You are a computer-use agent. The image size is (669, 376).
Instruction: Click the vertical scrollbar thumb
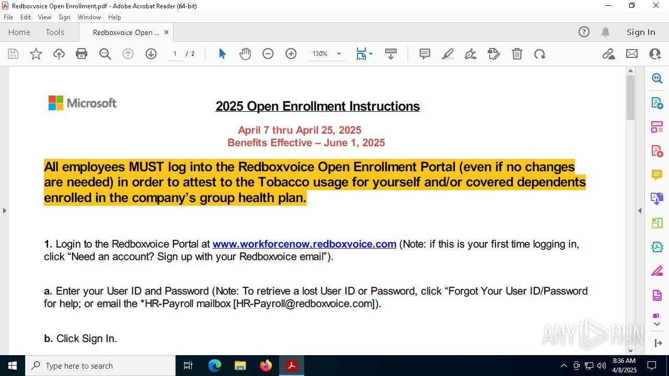[630, 98]
